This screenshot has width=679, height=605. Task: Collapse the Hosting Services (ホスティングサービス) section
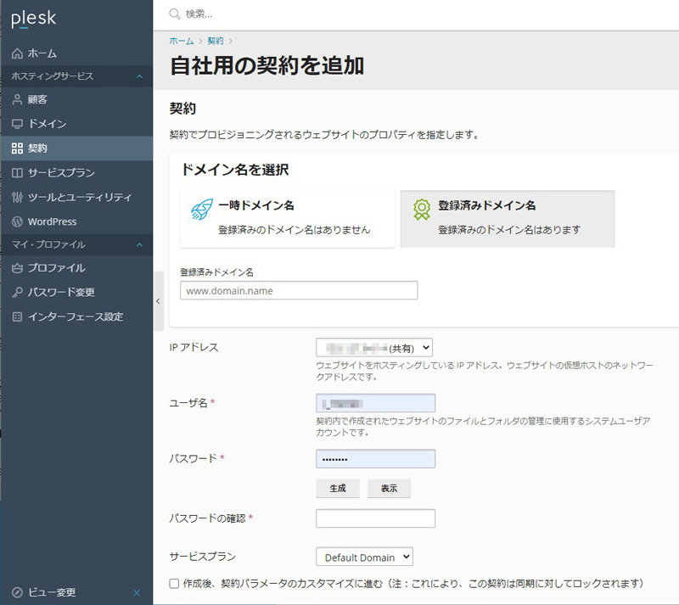[140, 77]
